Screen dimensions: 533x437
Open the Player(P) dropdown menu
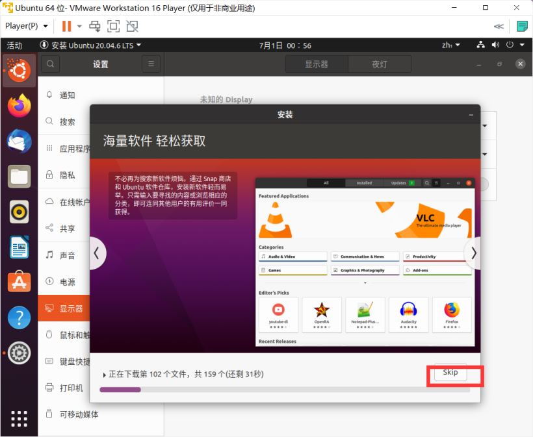point(27,26)
